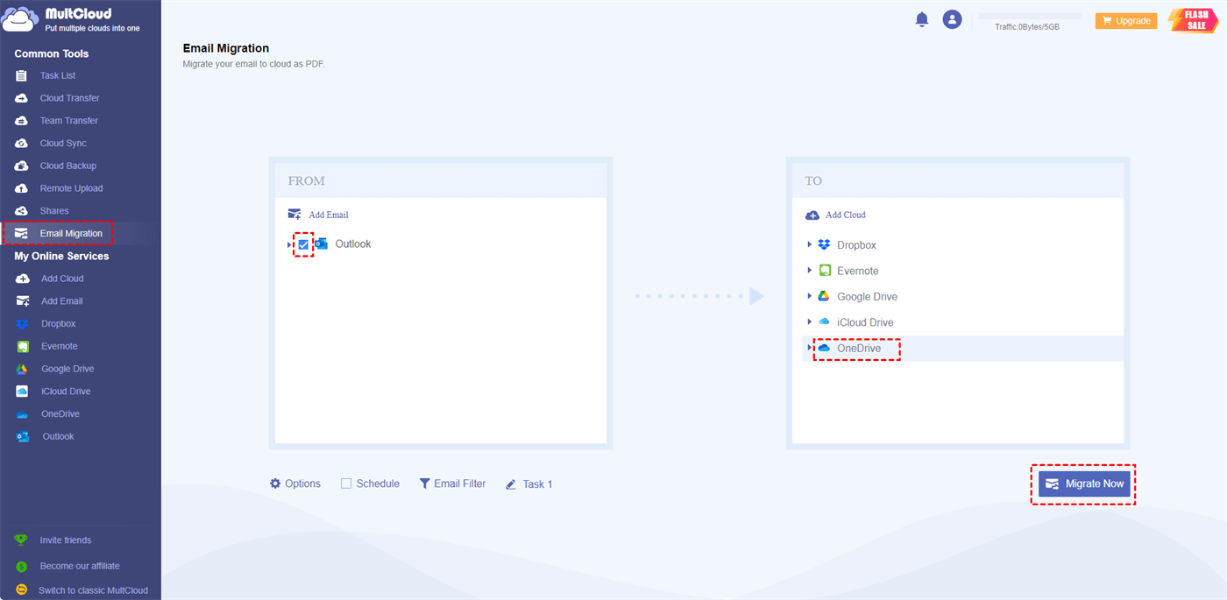This screenshot has width=1227, height=600.
Task: Open Shares from sidebar menu
Action: pyautogui.click(x=54, y=211)
